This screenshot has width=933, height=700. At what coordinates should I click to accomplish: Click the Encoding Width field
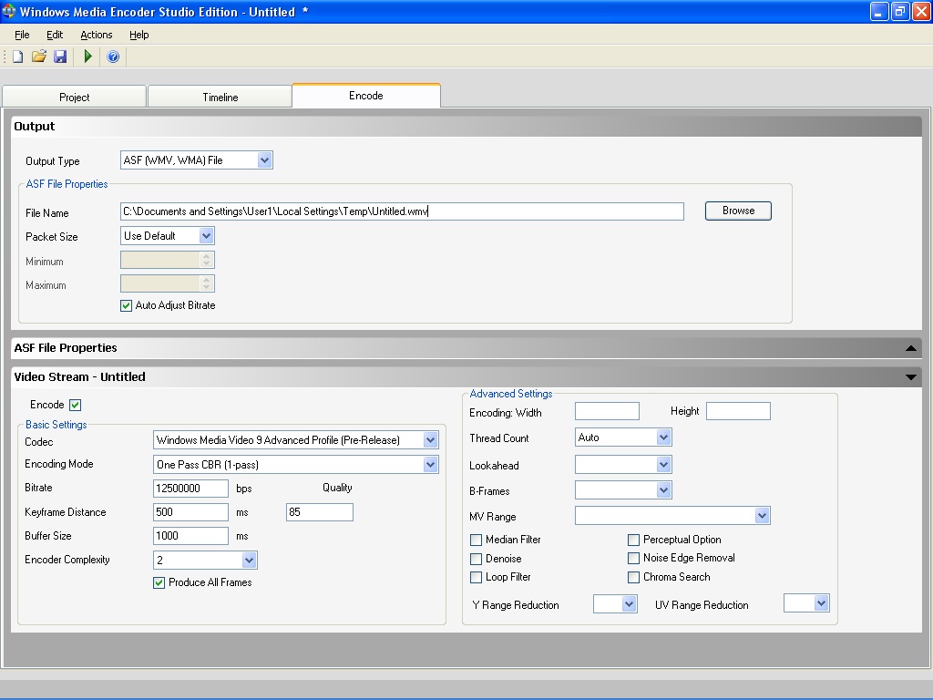click(607, 411)
